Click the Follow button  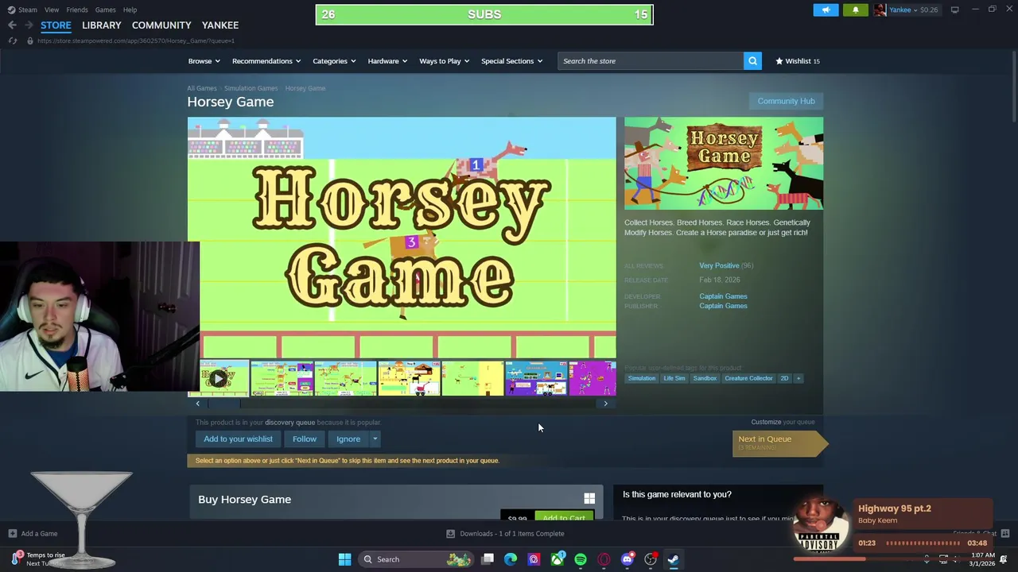[304, 439]
